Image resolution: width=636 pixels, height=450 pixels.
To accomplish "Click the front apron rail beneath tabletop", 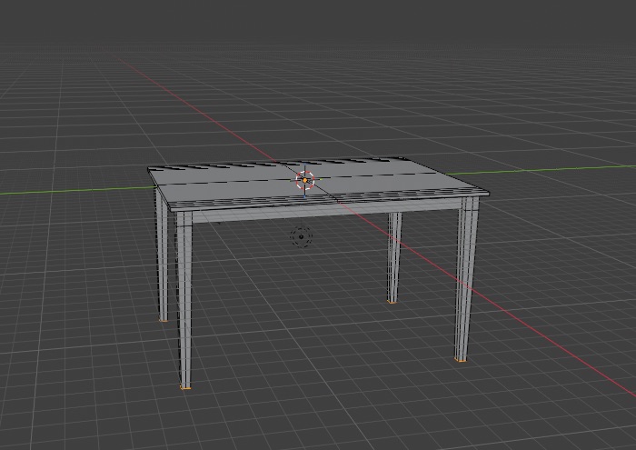I will pyautogui.click(x=326, y=210).
